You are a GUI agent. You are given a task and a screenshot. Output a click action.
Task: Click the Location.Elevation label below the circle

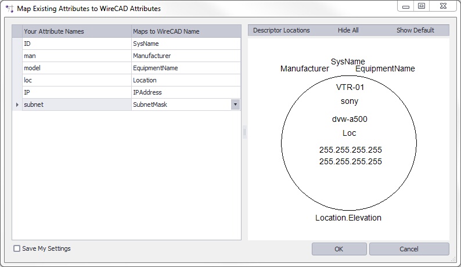pyautogui.click(x=348, y=218)
